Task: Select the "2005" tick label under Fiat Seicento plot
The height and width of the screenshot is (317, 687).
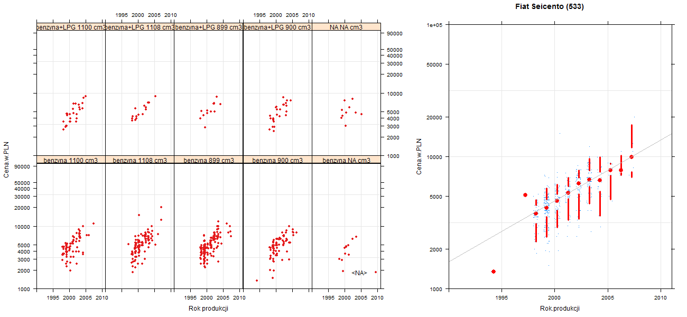Action: coord(608,299)
